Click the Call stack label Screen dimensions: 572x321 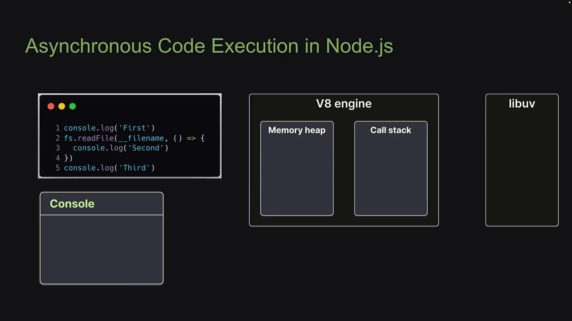tap(391, 130)
